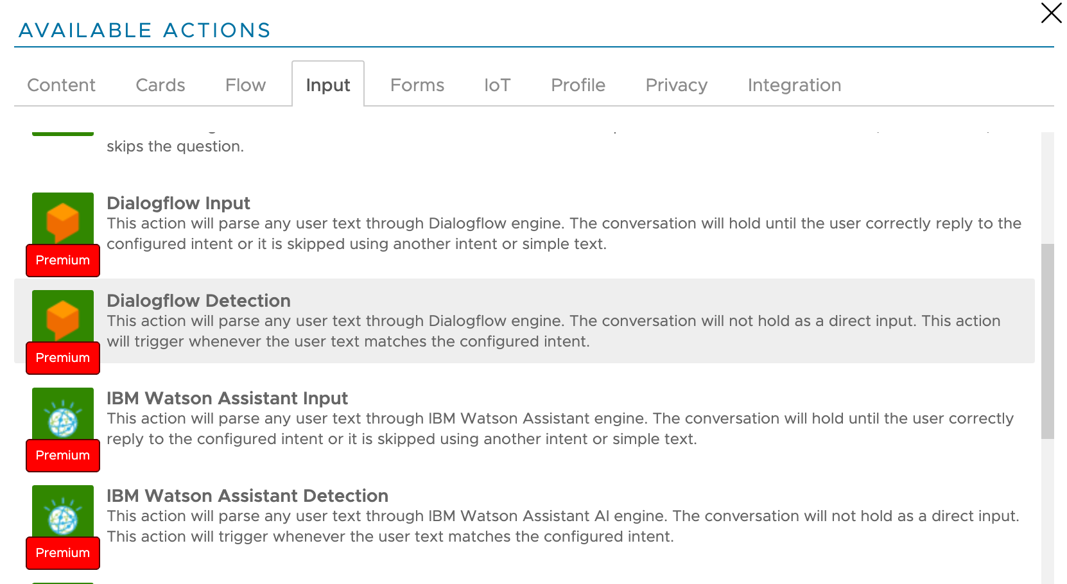Switch to the Flow tab
Viewport: 1067px width, 584px height.
point(245,85)
